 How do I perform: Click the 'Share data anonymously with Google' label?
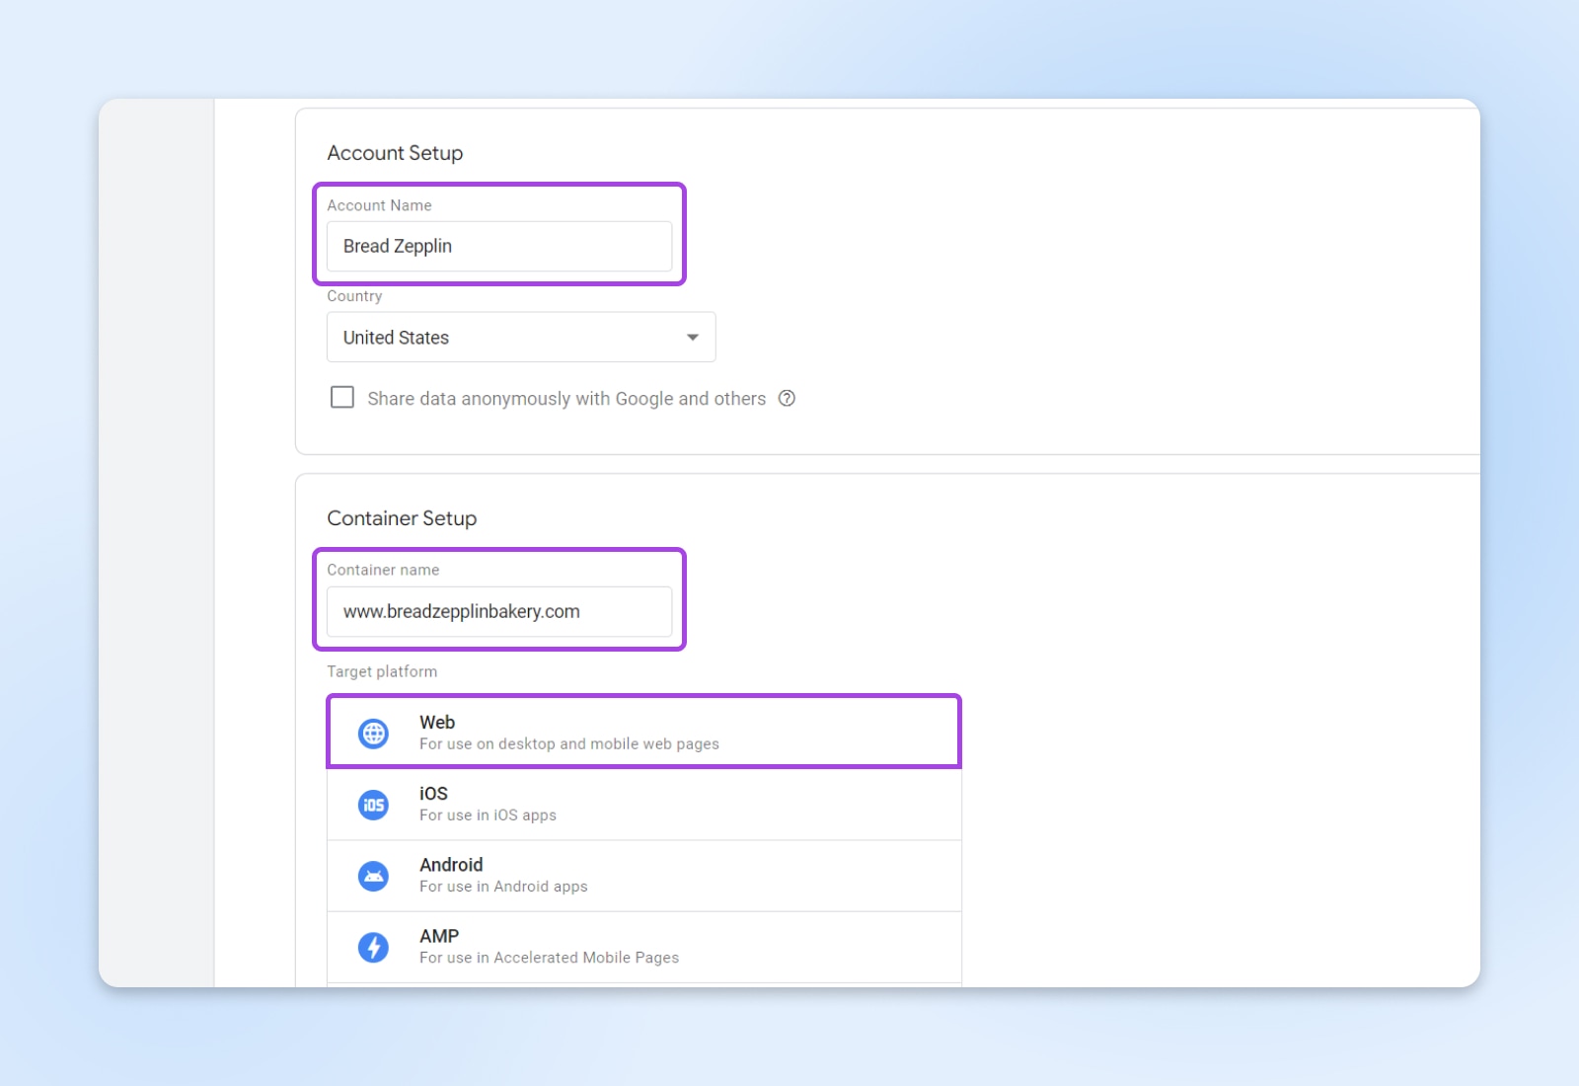tap(565, 399)
